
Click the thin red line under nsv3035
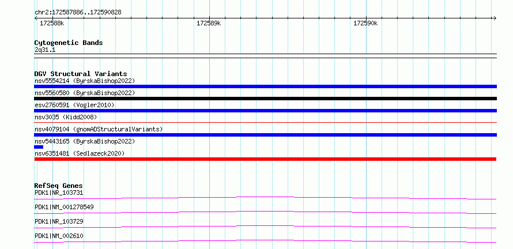[x=265, y=123]
